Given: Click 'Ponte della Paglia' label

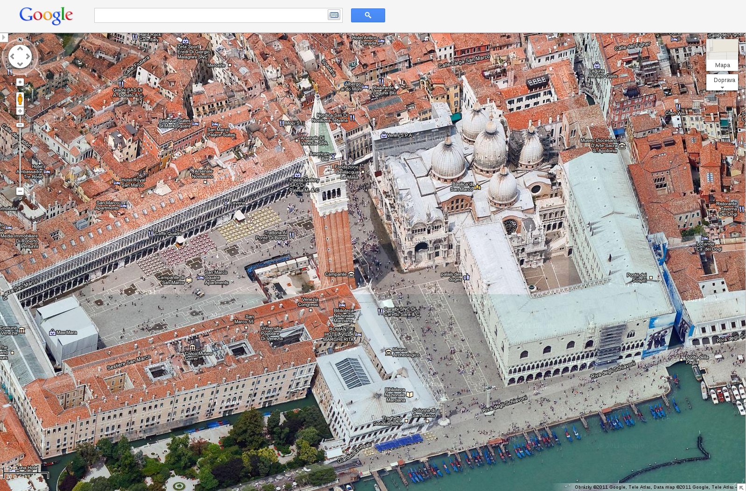Looking at the screenshot, I should coord(697,360).
